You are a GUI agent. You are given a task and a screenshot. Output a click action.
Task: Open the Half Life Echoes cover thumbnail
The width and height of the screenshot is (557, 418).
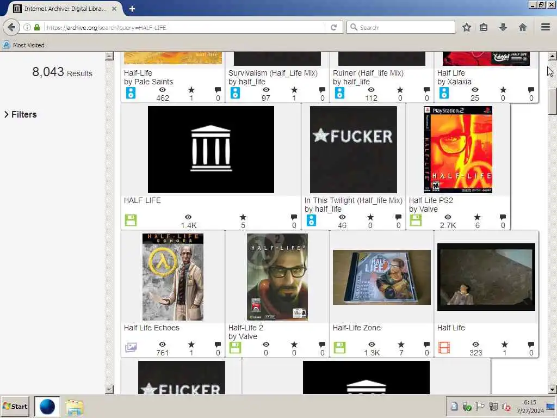pyautogui.click(x=173, y=277)
